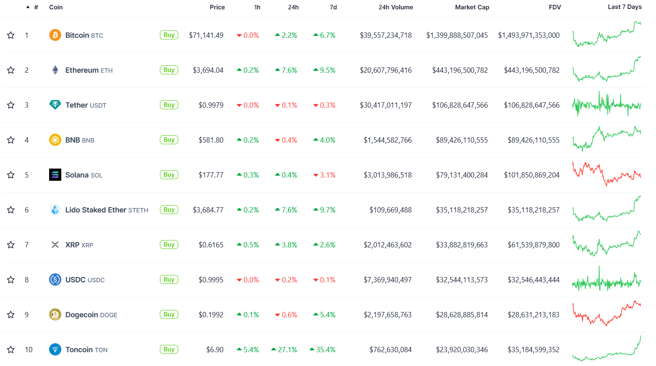Image resolution: width=656 pixels, height=366 pixels.
Task: Click the 7d column header
Action: pos(333,7)
